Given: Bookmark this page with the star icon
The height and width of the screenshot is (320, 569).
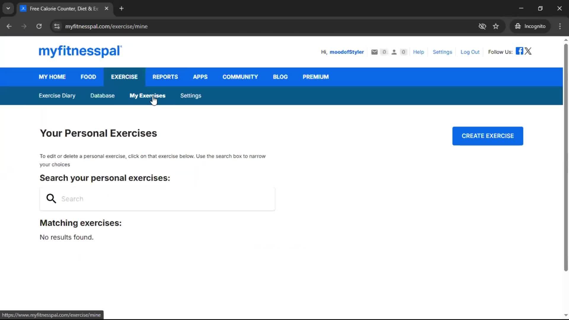Looking at the screenshot, I should click(x=496, y=26).
